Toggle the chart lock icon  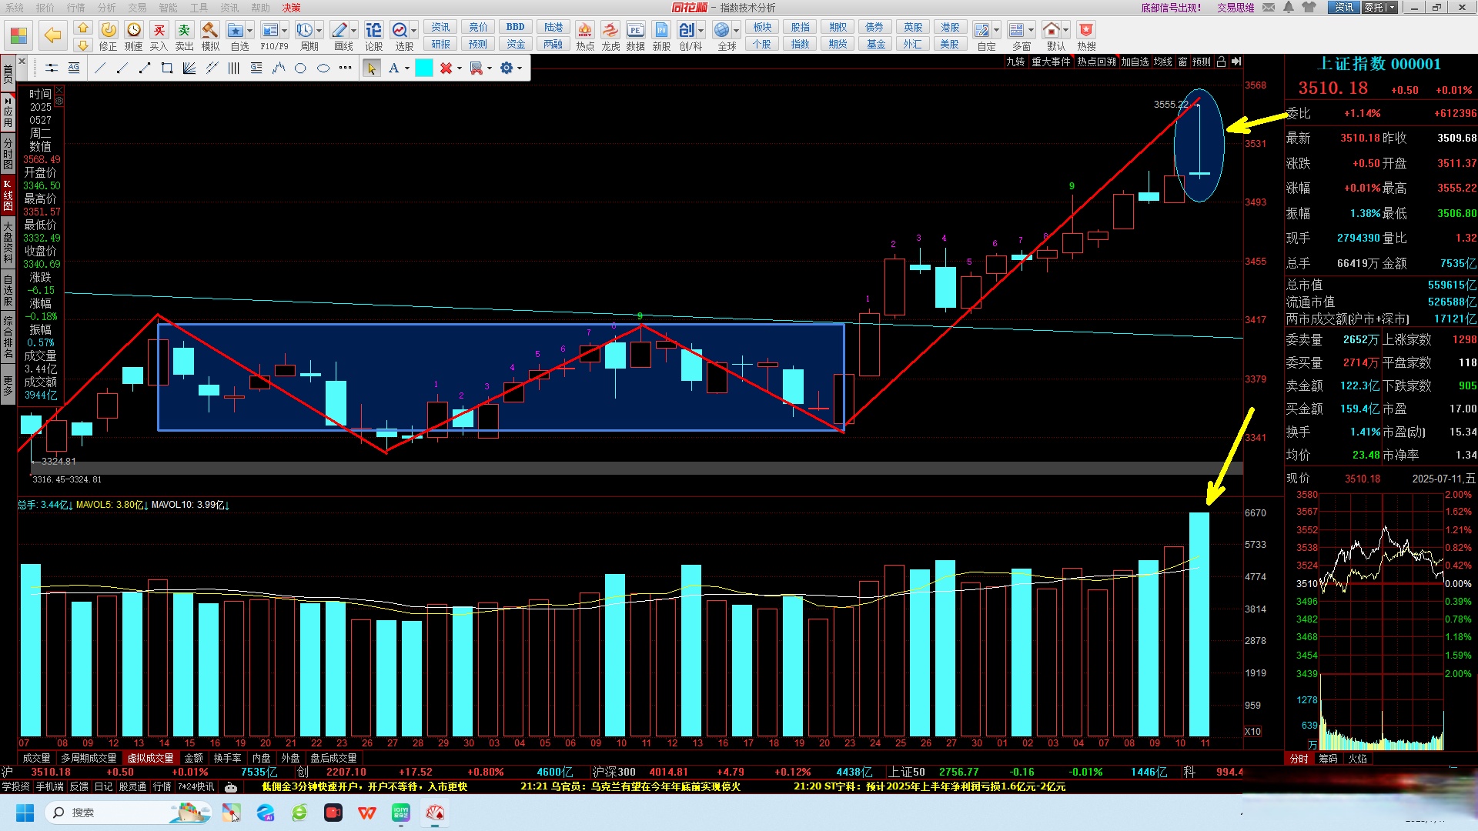click(x=1221, y=62)
